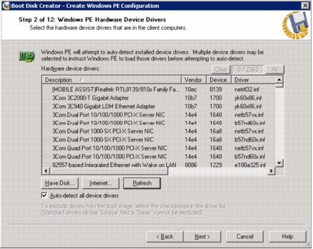Image resolution: width=313 pixels, height=249 pixels.
Task: Click vendor cell 8086
Action: pos(191,165)
